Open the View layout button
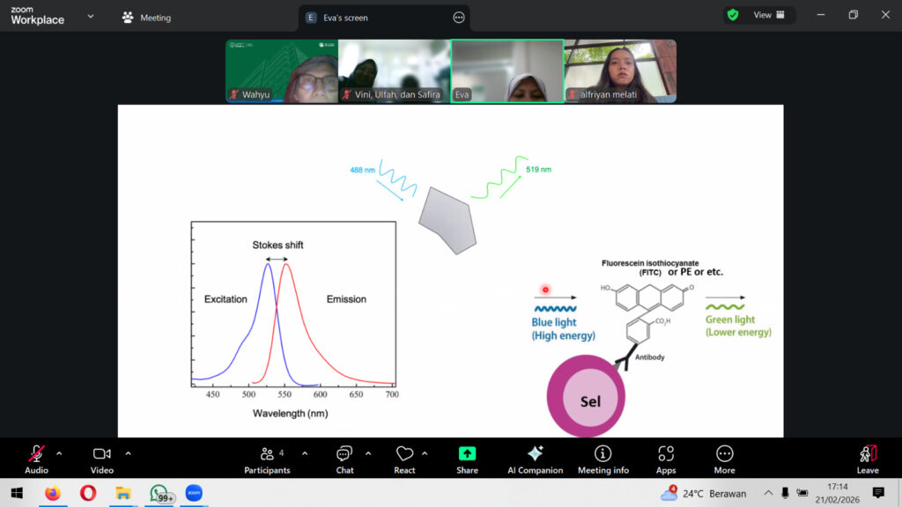The width and height of the screenshot is (902, 507). click(768, 15)
